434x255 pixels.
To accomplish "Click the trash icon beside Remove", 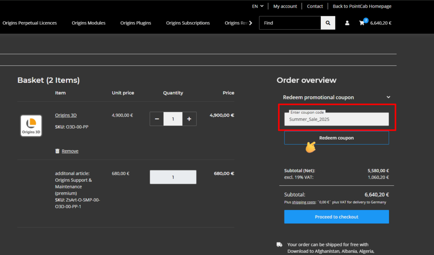I will [57, 151].
